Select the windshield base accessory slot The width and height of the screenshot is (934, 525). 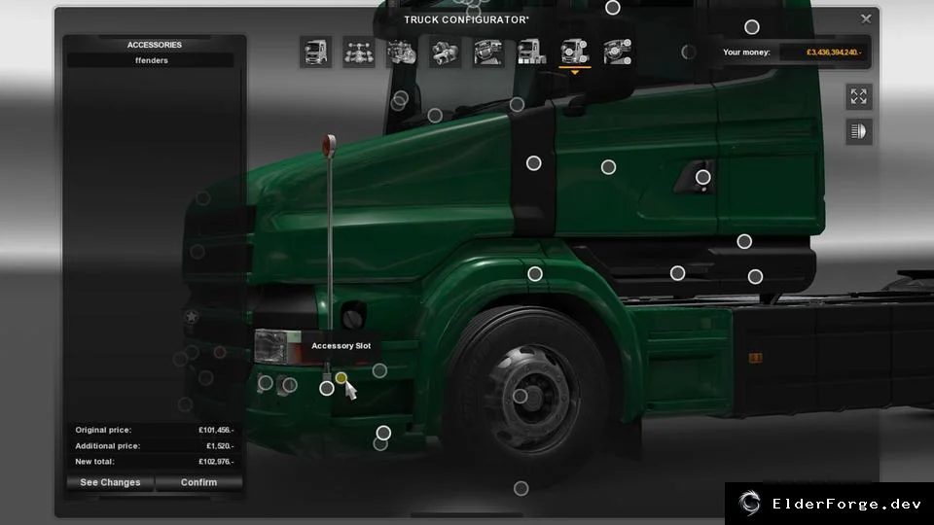point(435,116)
